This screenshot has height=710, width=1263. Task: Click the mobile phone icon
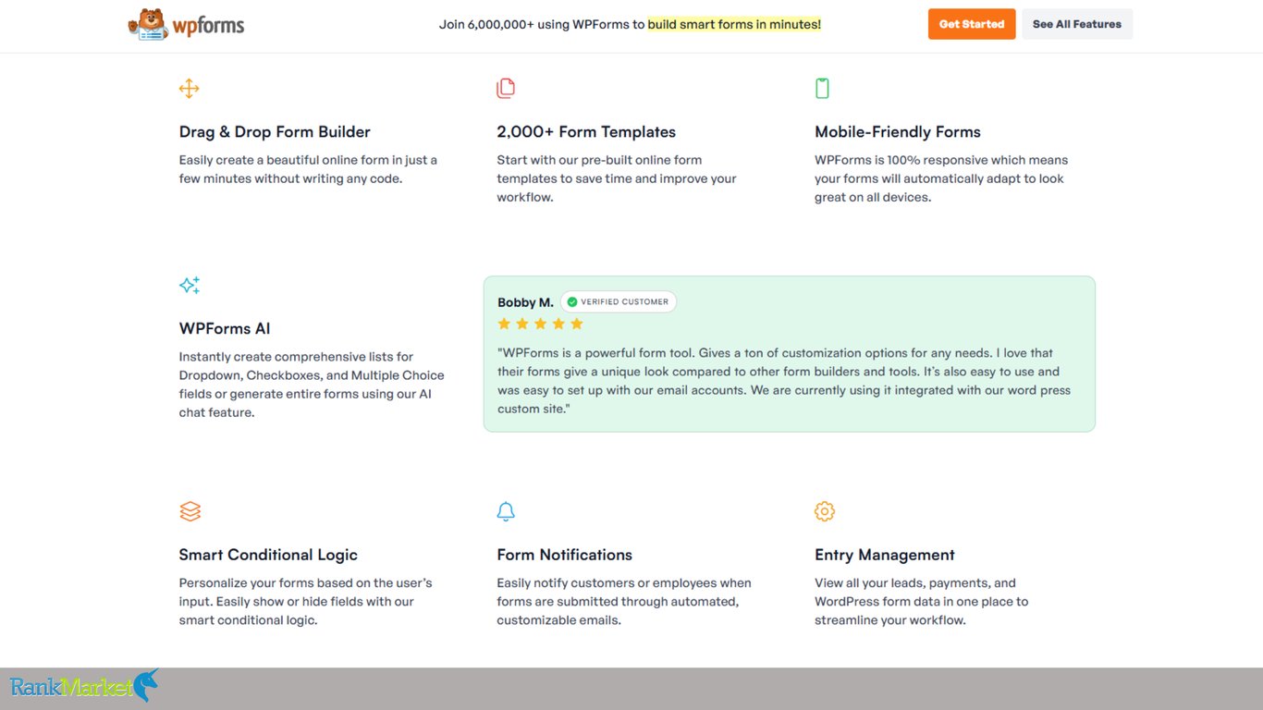pyautogui.click(x=822, y=89)
